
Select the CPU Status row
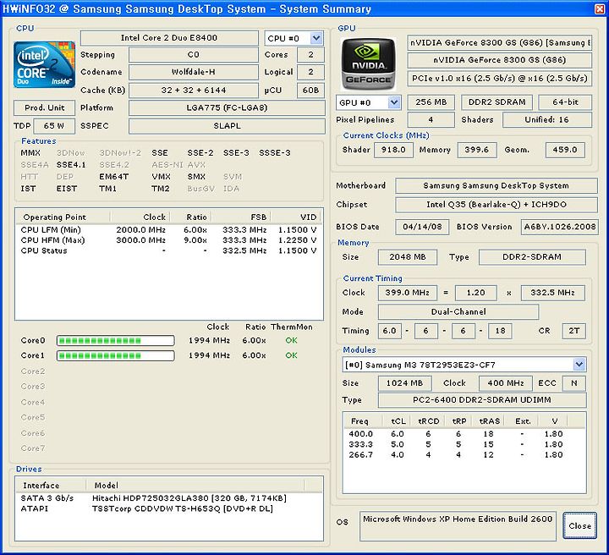(x=168, y=250)
